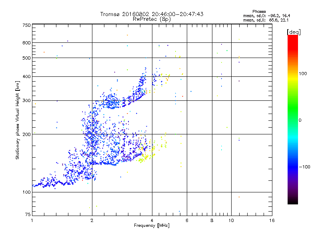Click the yellow echo cluster near 3.7 MHz, 150 km
The width and height of the screenshot is (320, 240).
pos(145,158)
